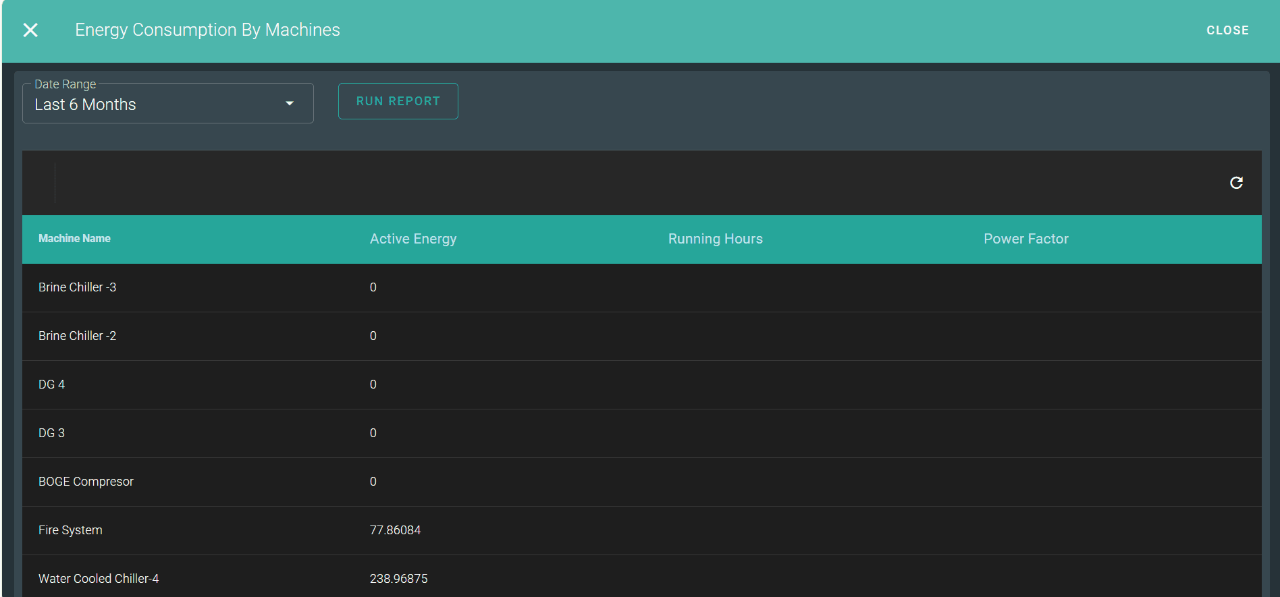Screen dimensions: 1280x597
Task: Refresh the machine energy table
Action: (x=1236, y=183)
